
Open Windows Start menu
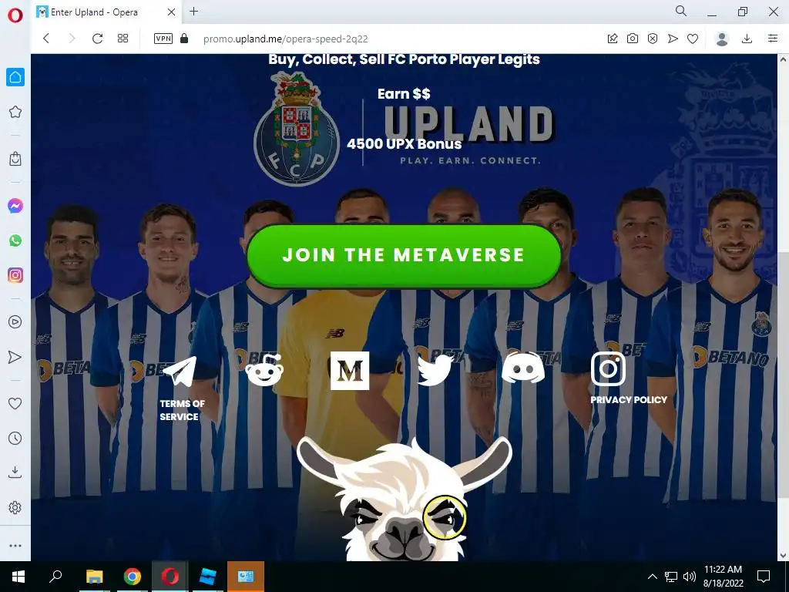(x=18, y=577)
